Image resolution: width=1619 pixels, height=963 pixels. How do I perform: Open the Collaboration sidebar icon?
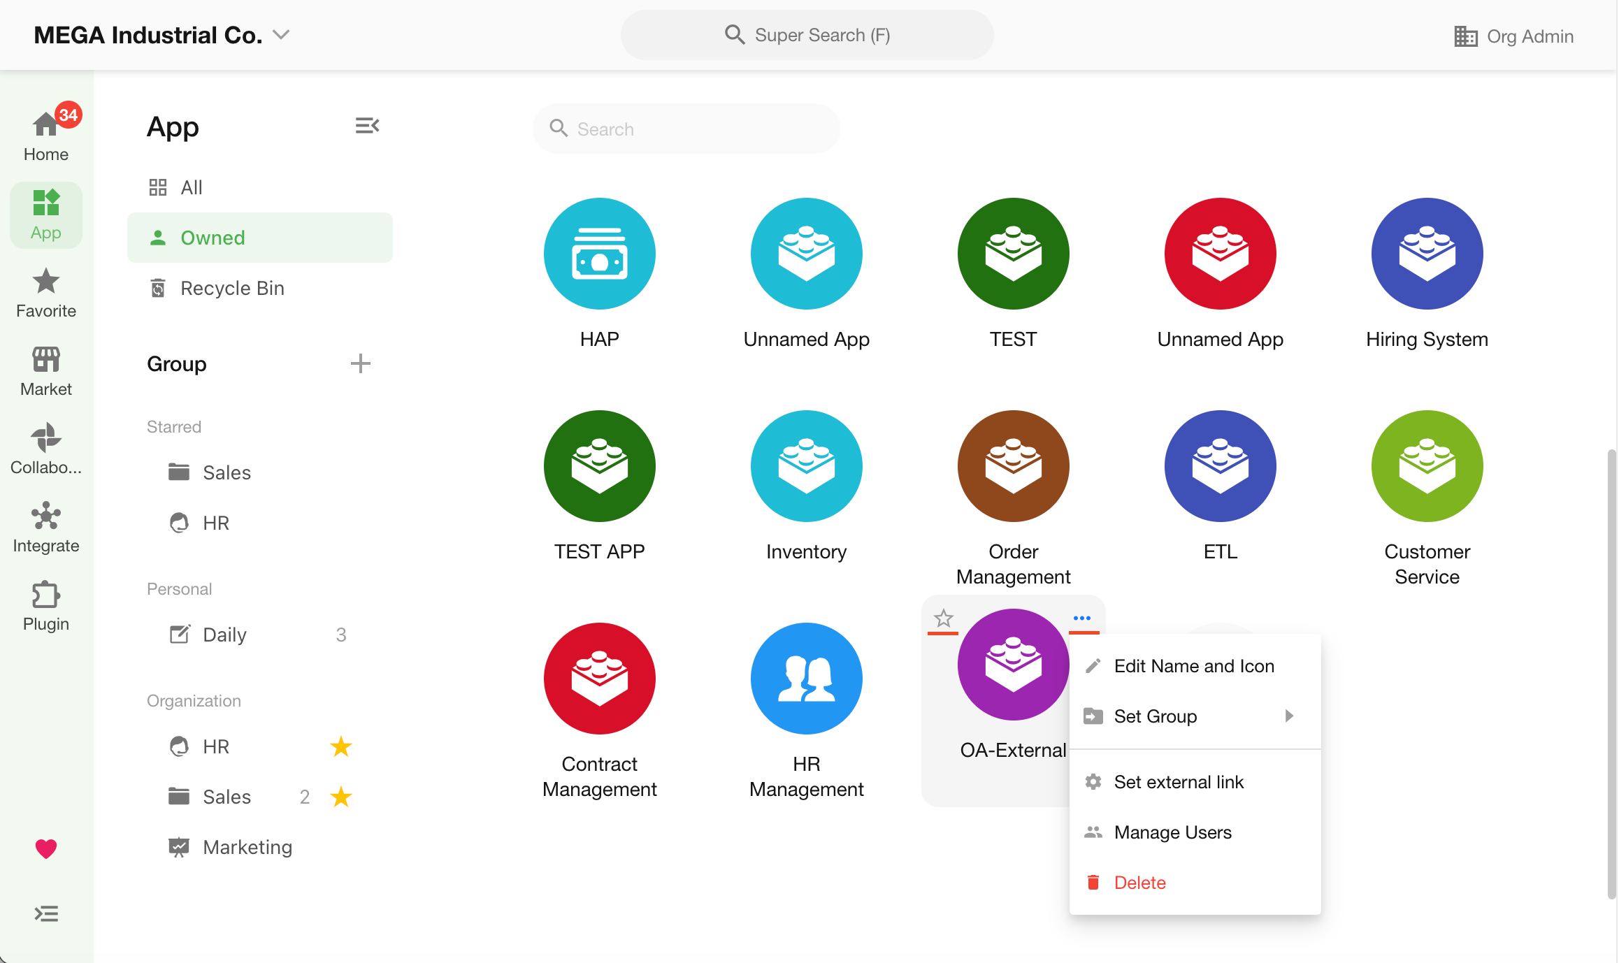(x=46, y=449)
